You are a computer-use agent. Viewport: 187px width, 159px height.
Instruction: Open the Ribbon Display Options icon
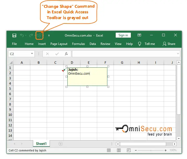[x=139, y=35]
